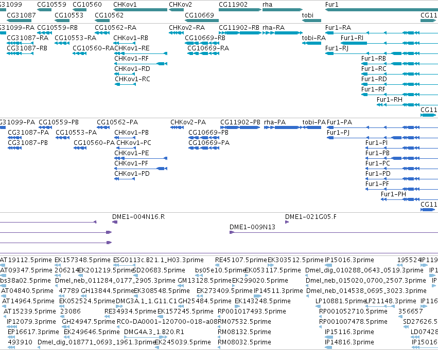
Task: Select protein Fur1-PH
Action: point(393,194)
